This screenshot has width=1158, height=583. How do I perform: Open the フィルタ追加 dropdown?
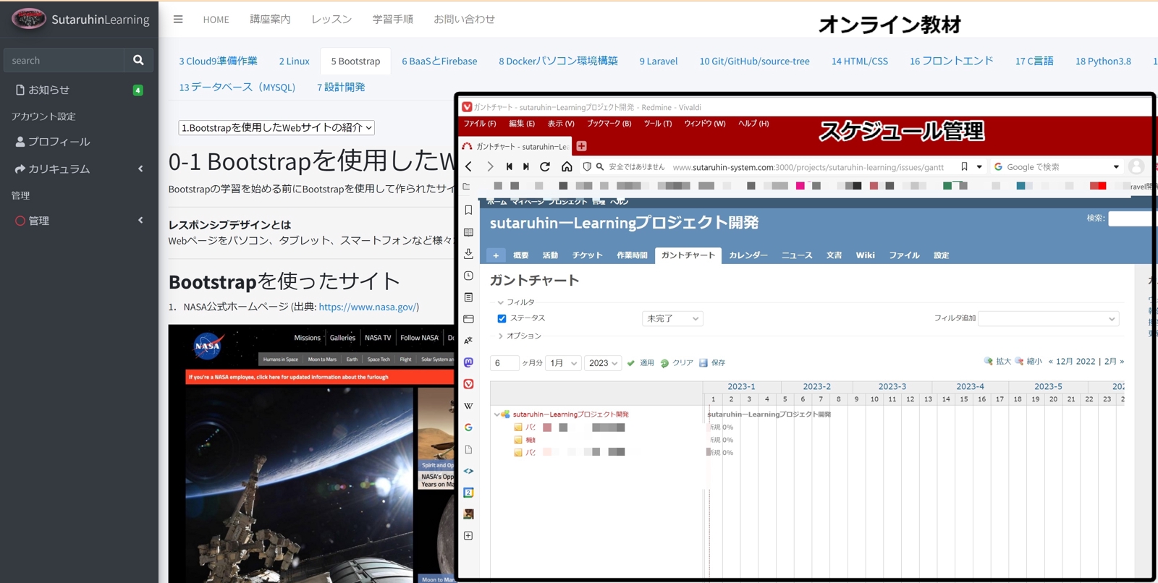(1048, 318)
